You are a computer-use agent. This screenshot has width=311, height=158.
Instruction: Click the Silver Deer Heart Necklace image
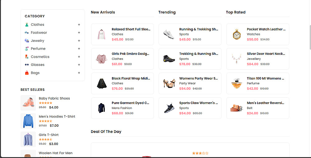[236, 59]
